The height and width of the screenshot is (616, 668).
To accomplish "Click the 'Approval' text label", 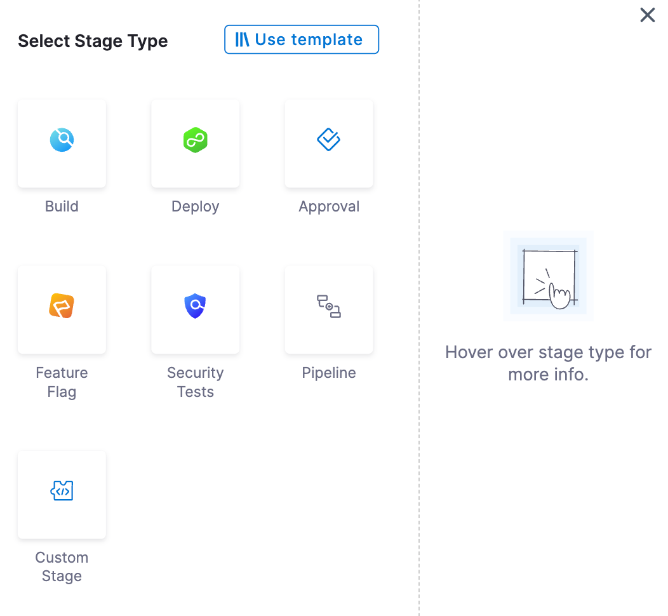I will tap(329, 206).
